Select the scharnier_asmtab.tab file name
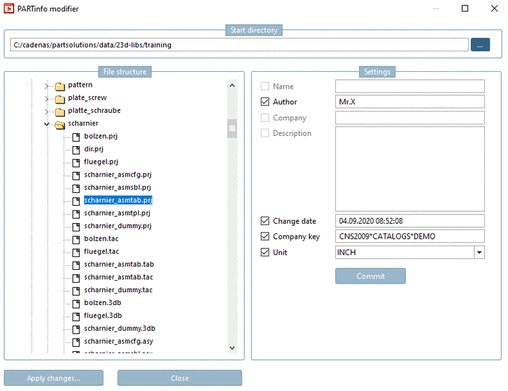 tap(119, 264)
